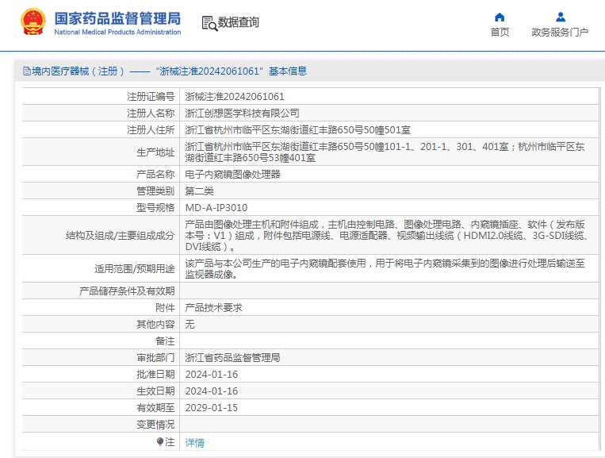Click the 政务服务门户 user icon
605x458 pixels.
tap(561, 17)
